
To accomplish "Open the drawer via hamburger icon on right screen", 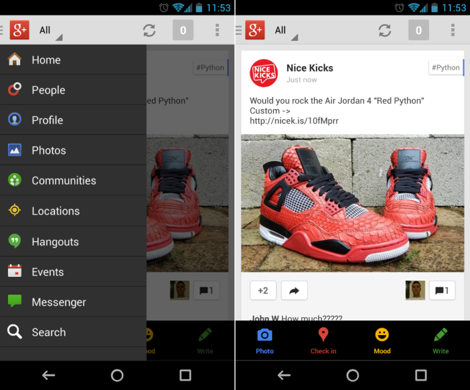I will click(239, 30).
